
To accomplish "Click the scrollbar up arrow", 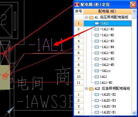I will pyautogui.click(x=134, y=11).
